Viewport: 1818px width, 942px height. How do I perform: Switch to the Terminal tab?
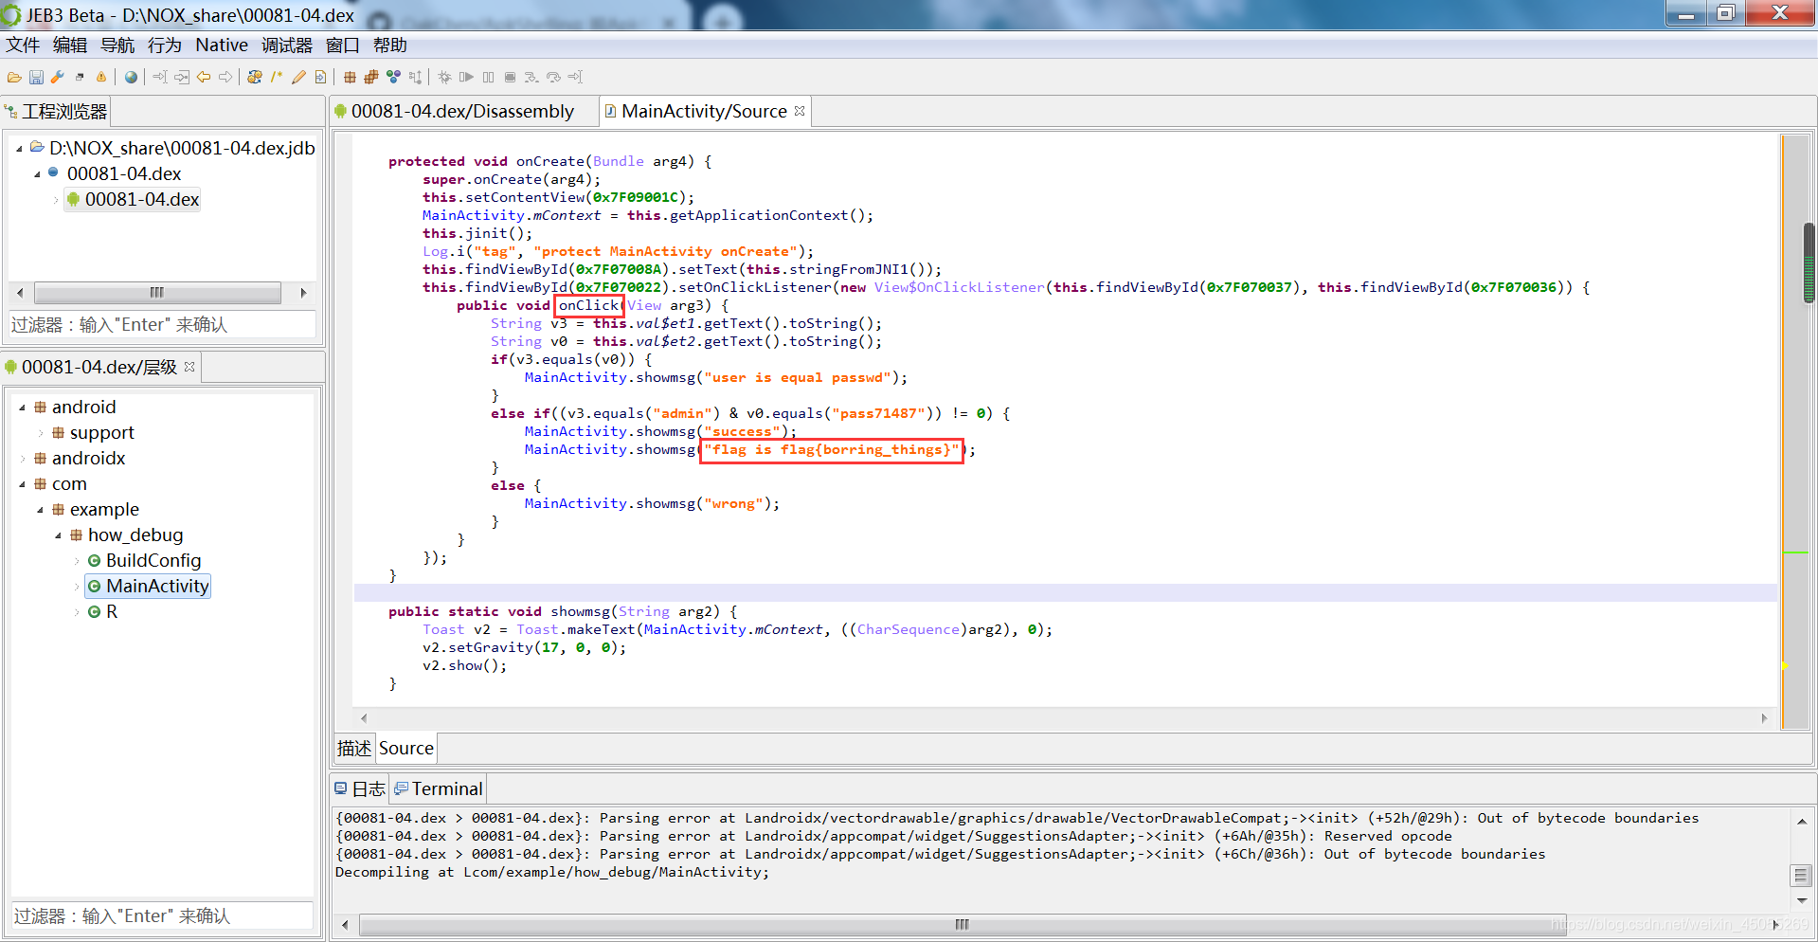[x=440, y=789]
